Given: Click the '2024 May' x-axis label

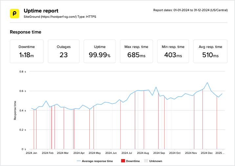Looking at the screenshot, I should pos(95,153).
